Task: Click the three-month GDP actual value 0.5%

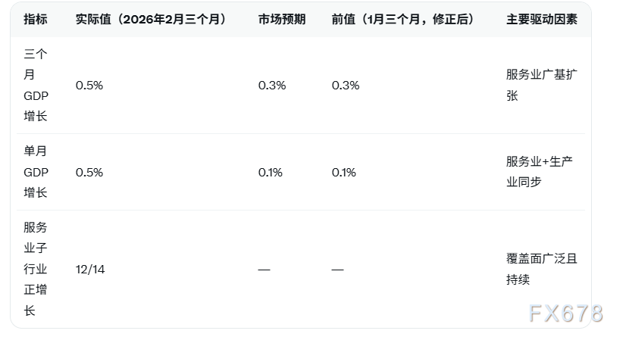Action: tap(89, 86)
